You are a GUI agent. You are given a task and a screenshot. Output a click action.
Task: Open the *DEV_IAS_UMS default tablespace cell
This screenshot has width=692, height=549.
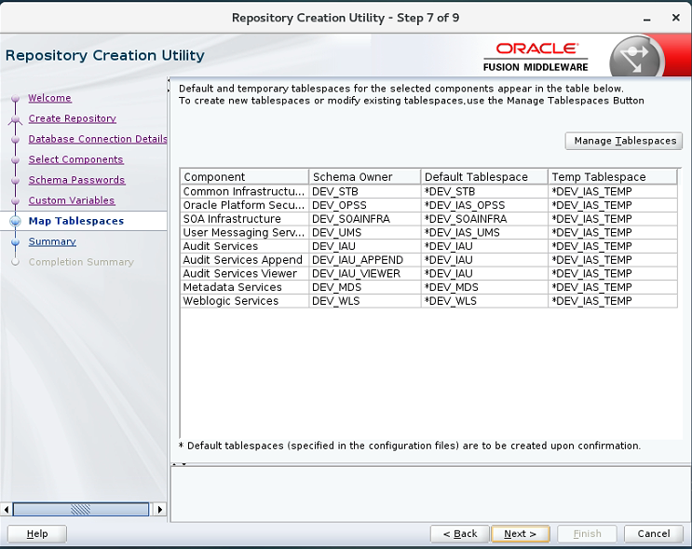pyautogui.click(x=484, y=233)
